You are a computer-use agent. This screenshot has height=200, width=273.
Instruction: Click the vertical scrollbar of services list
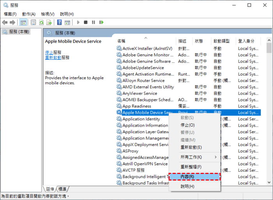click(269, 117)
